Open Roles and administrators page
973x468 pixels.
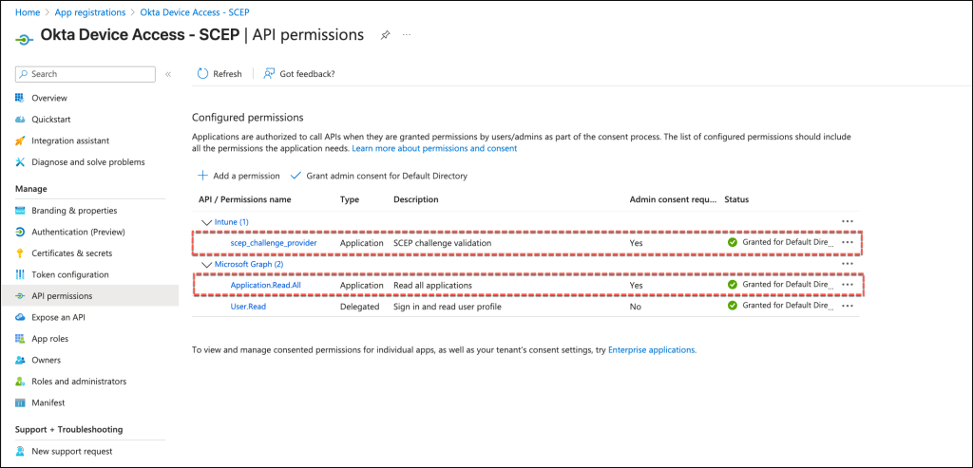click(78, 382)
